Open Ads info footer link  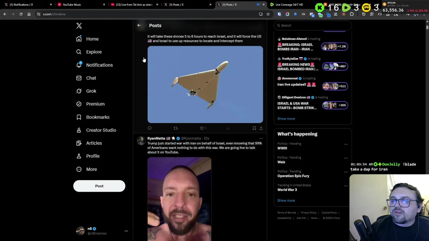pyautogui.click(x=301, y=218)
